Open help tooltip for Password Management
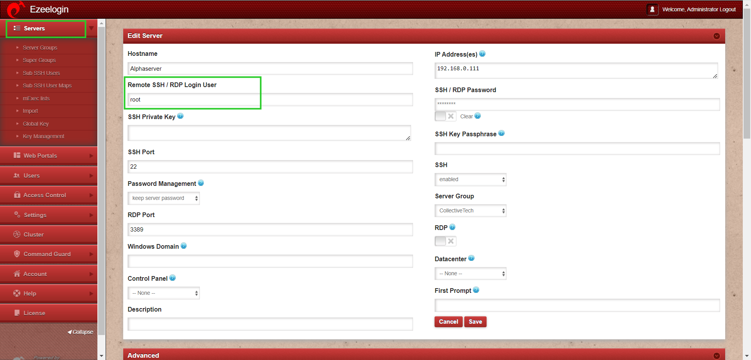The image size is (751, 360). coord(201,183)
